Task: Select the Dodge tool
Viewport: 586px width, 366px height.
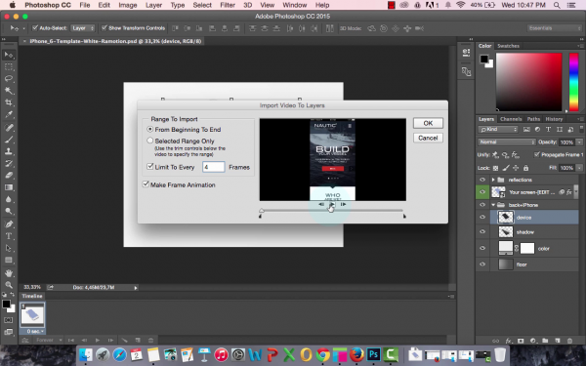Action: pos(9,211)
